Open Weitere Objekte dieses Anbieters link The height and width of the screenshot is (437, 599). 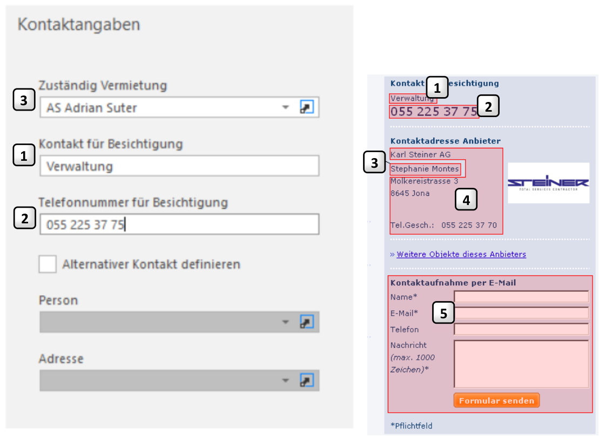click(461, 254)
